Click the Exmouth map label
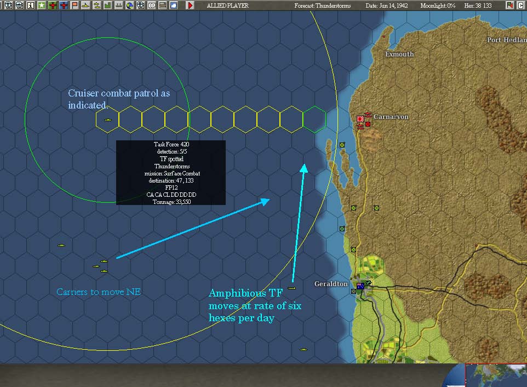The height and width of the screenshot is (387, 527). [399, 54]
